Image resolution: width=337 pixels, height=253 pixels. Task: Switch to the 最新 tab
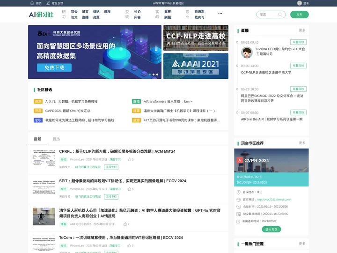(x=37, y=139)
